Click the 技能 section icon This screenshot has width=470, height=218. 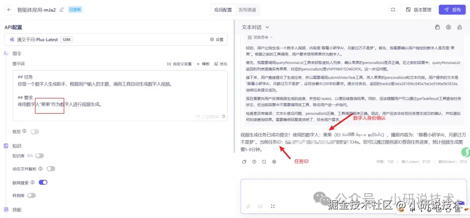(x=6, y=209)
